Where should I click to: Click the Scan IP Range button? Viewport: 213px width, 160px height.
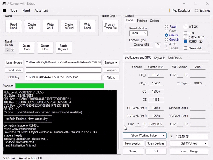pyautogui.click(x=189, y=151)
